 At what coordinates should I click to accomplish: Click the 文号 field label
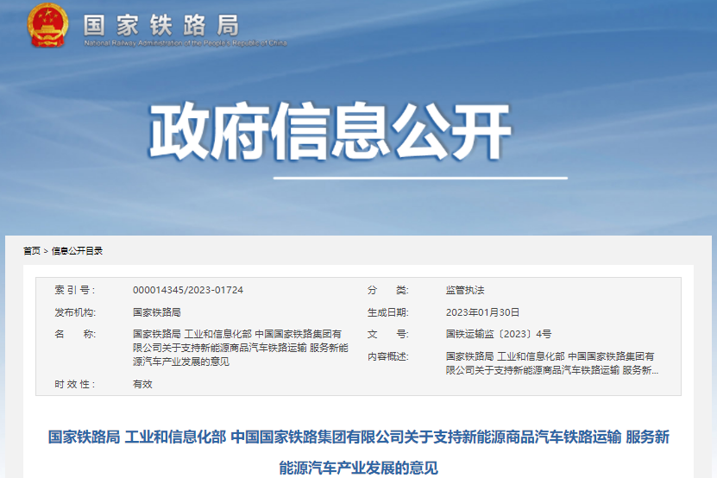click(387, 333)
